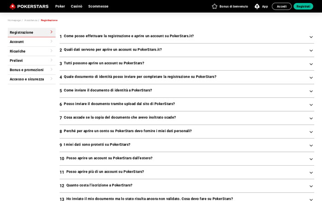This screenshot has width=322, height=201.
Task: Click text "Cosa accade se la copia del documento"
Action: coord(97,117)
